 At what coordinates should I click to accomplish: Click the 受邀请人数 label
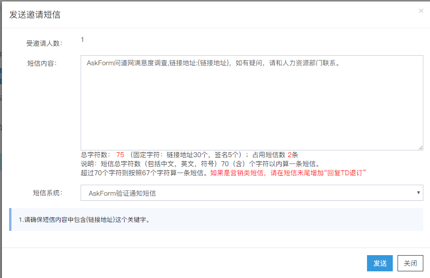[x=44, y=43]
